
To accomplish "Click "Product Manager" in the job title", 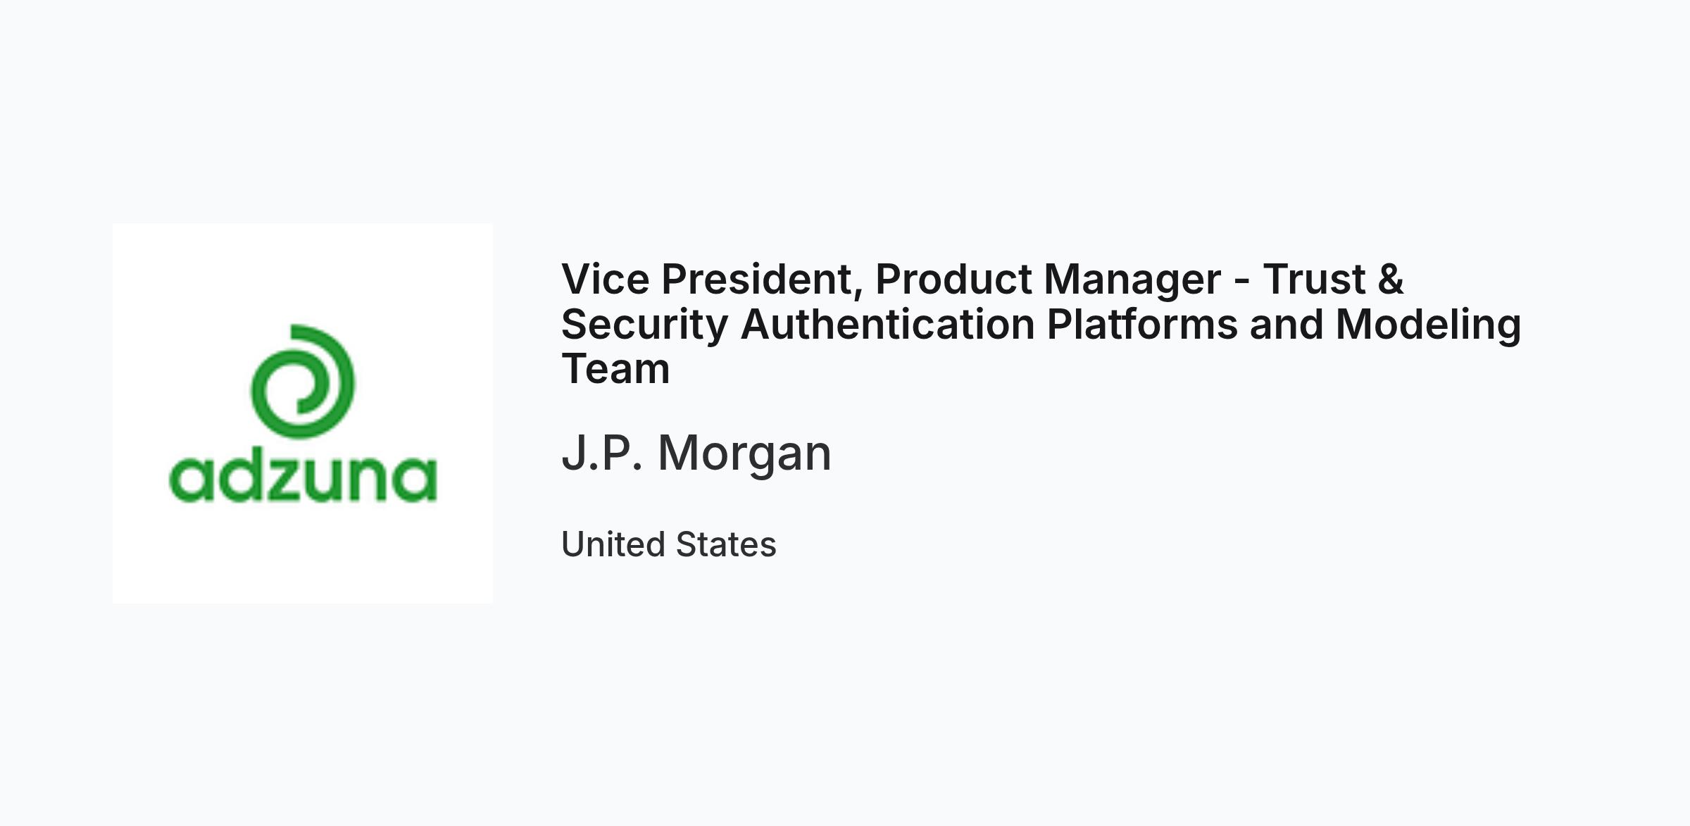I will [1049, 279].
